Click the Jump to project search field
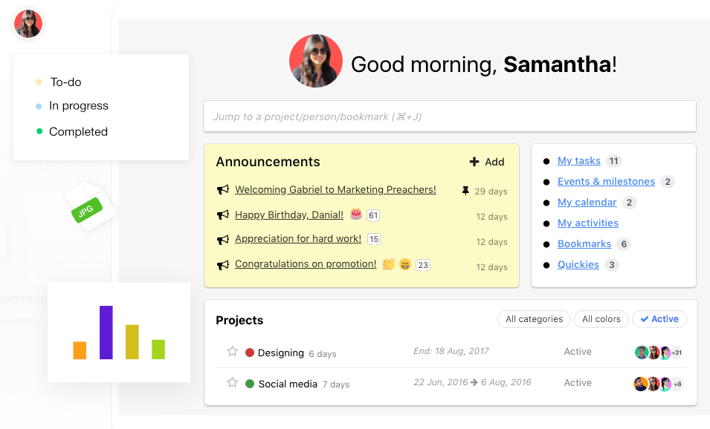Screen dimensions: 710x429 coord(450,117)
